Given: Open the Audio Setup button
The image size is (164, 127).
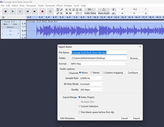Looking at the screenshot, I should (90, 11).
